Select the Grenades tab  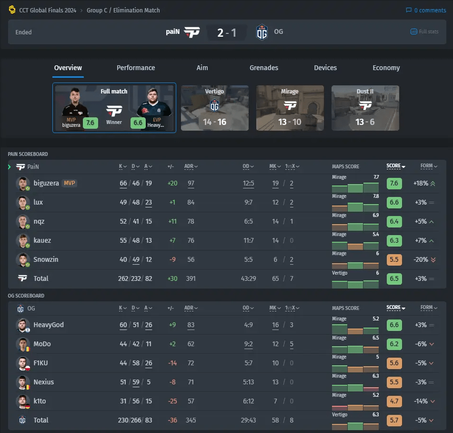(x=264, y=68)
